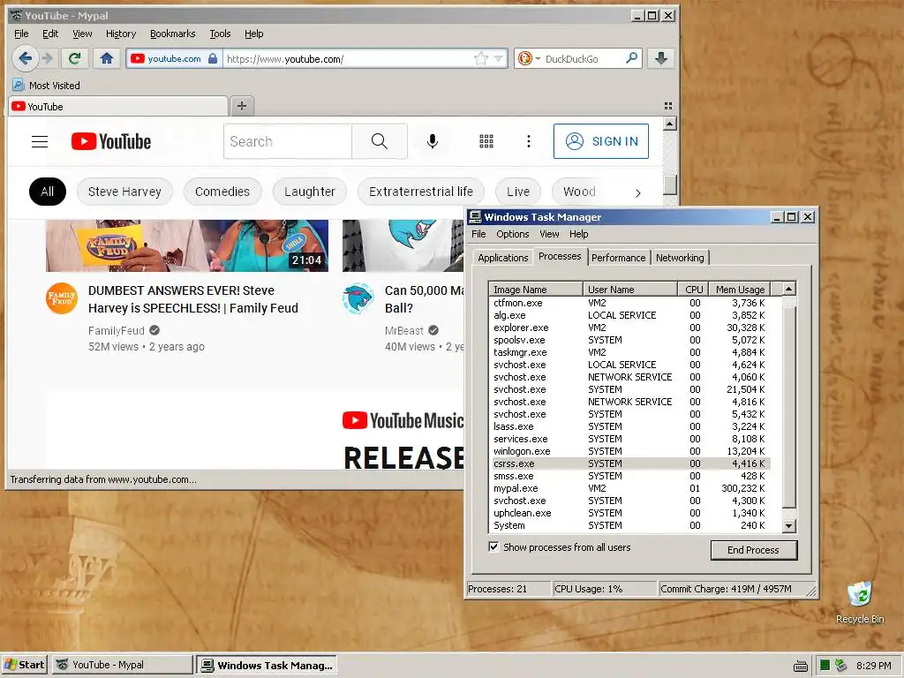Image resolution: width=904 pixels, height=678 pixels.
Task: Open the View menu in Task Manager
Action: [x=549, y=234]
